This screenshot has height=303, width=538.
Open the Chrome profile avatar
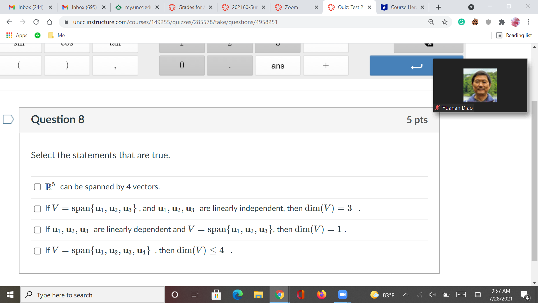515,22
